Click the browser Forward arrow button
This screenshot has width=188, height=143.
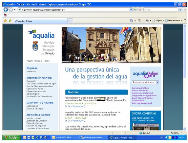click(x=11, y=9)
